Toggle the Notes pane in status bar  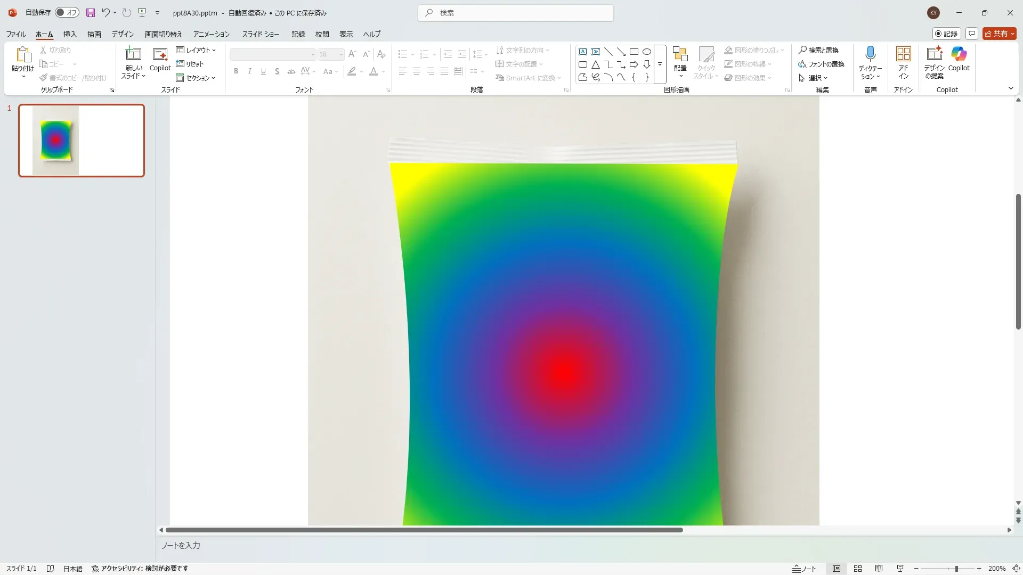pyautogui.click(x=804, y=569)
